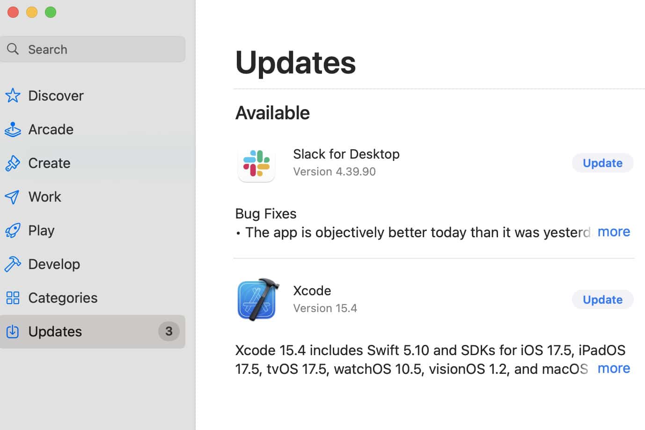
Task: Select the Create paintbrush icon
Action: tap(13, 163)
